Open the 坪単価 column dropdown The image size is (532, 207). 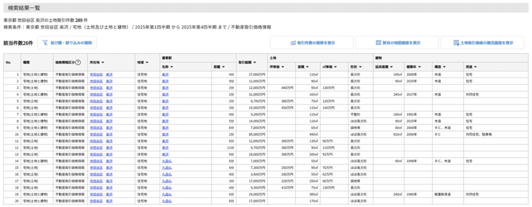(x=282, y=67)
